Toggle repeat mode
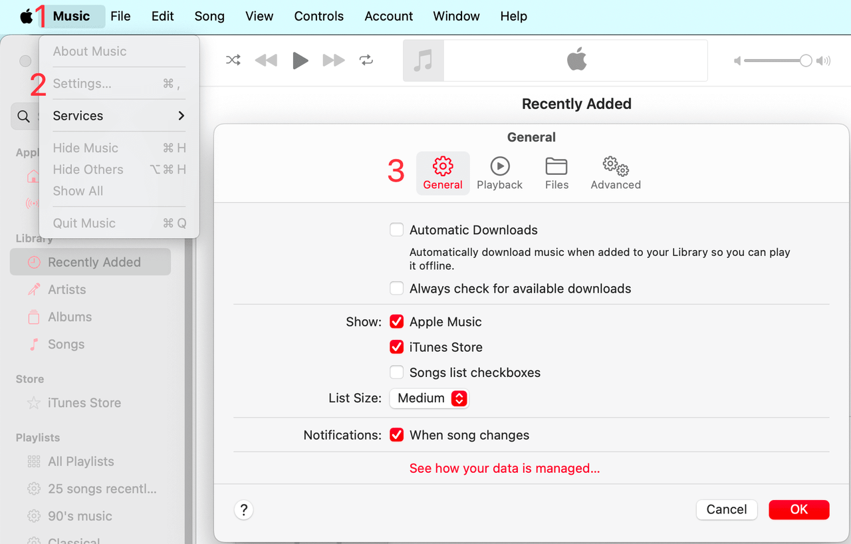This screenshot has width=851, height=544. click(x=366, y=61)
